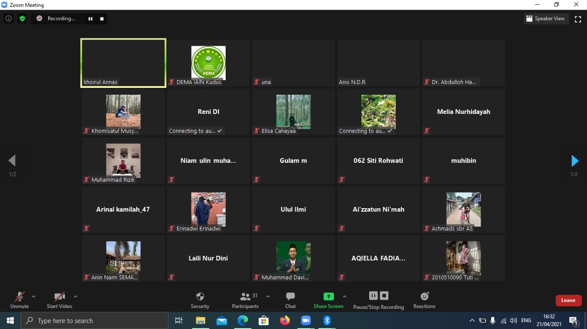Select the DEMA IAIN Kudus participant tile
Image resolution: width=587 pixels, height=329 pixels.
[x=208, y=63]
